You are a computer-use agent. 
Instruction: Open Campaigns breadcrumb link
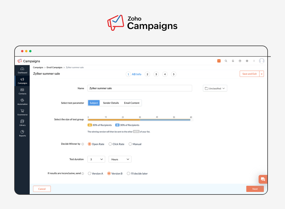[x=38, y=67]
